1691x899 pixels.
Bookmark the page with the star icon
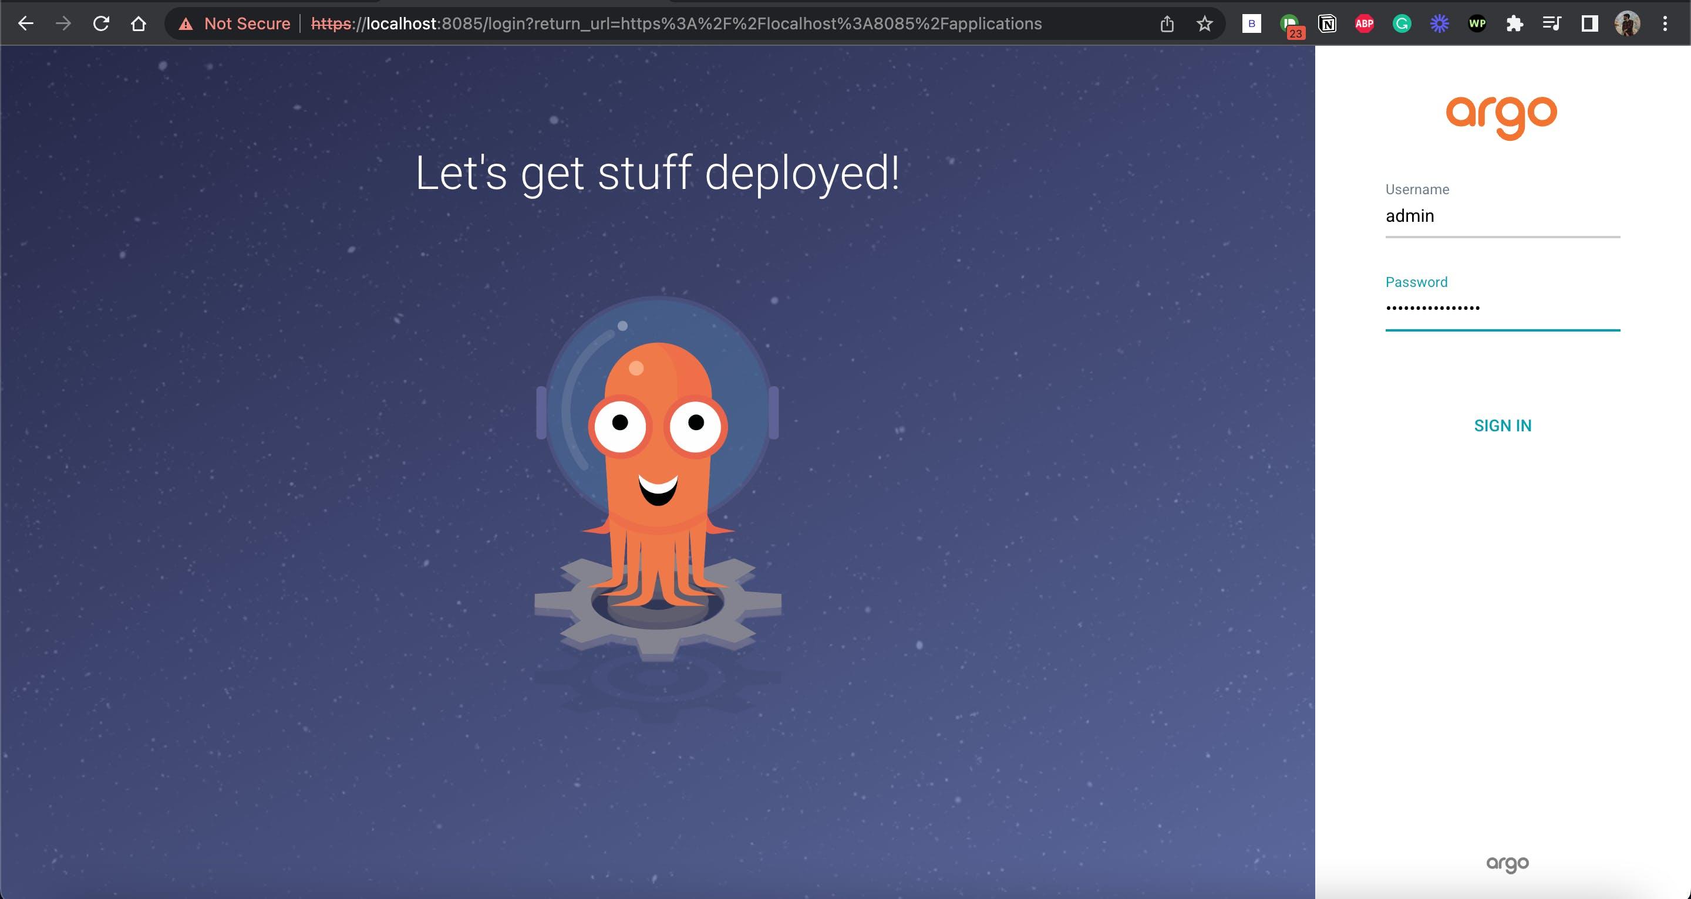pyautogui.click(x=1205, y=23)
